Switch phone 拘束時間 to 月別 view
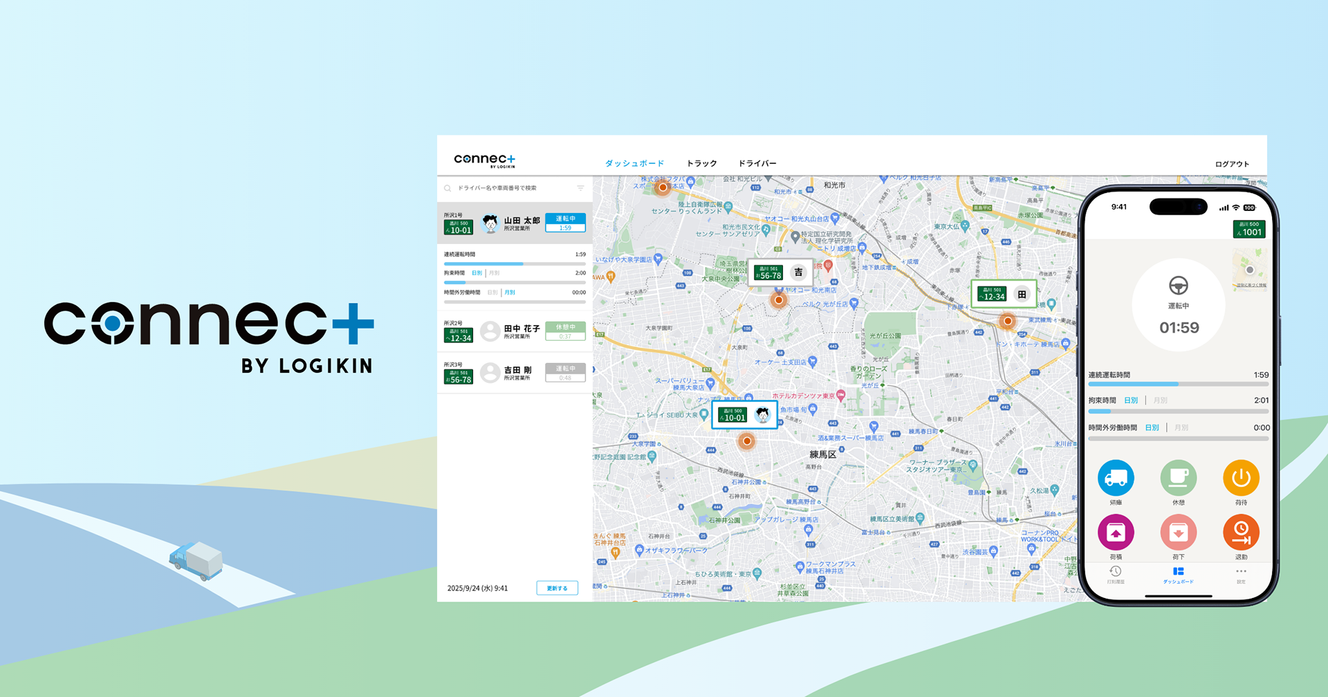Viewport: 1328px width, 697px height. coord(1161,400)
